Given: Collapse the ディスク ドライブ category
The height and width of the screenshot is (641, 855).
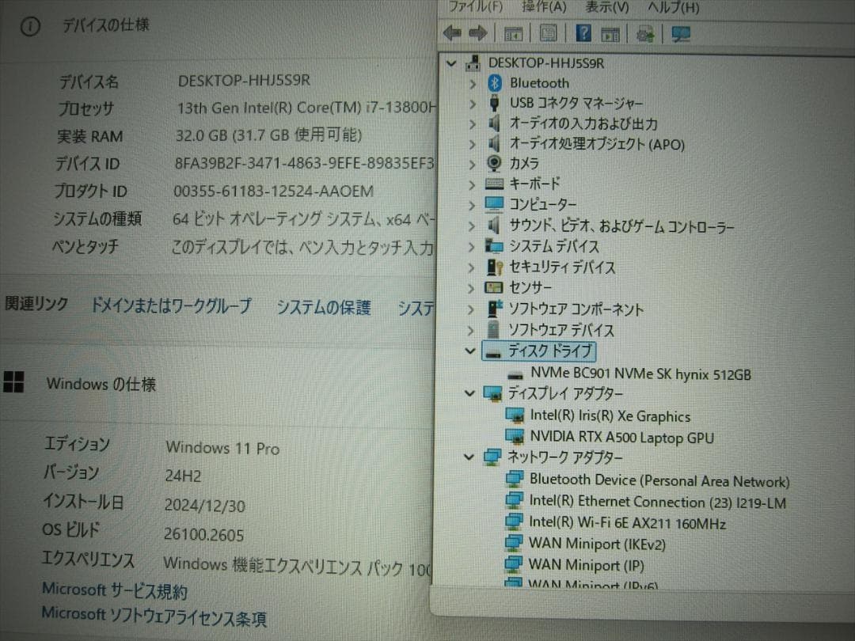Looking at the screenshot, I should [x=469, y=351].
